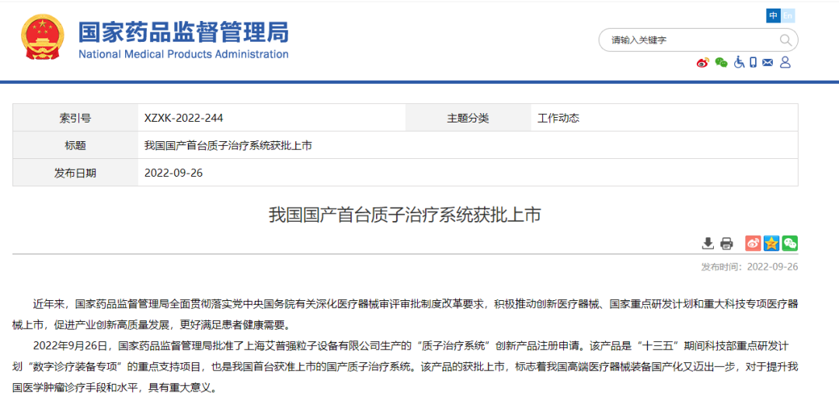
Task: Click the 索引号 label cell
Action: tap(75, 118)
